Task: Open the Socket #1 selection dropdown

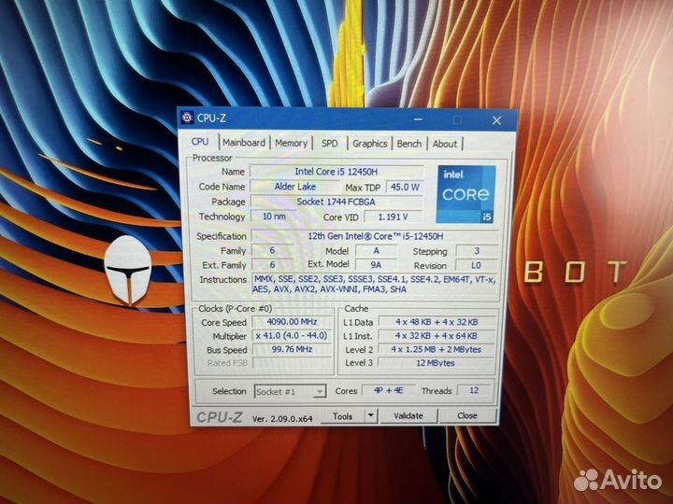Action: tap(290, 391)
